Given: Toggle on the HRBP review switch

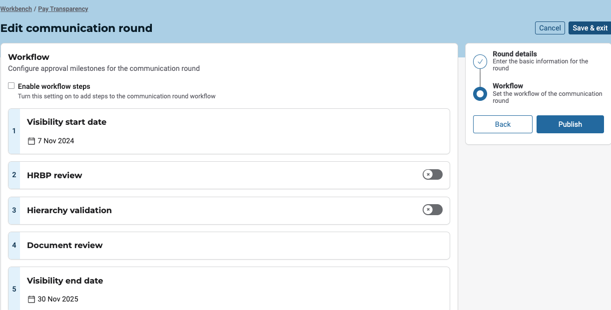Looking at the screenshot, I should tap(432, 175).
